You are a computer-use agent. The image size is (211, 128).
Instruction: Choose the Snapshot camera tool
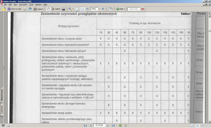point(63,9)
